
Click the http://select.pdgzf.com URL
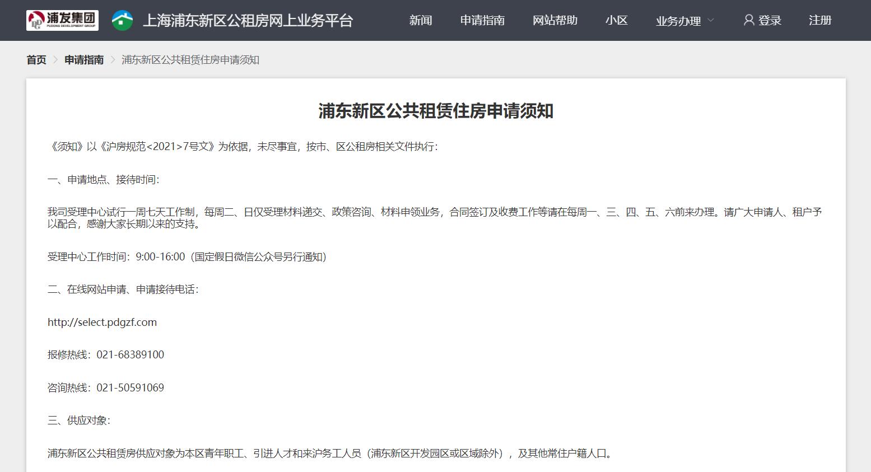pos(102,323)
